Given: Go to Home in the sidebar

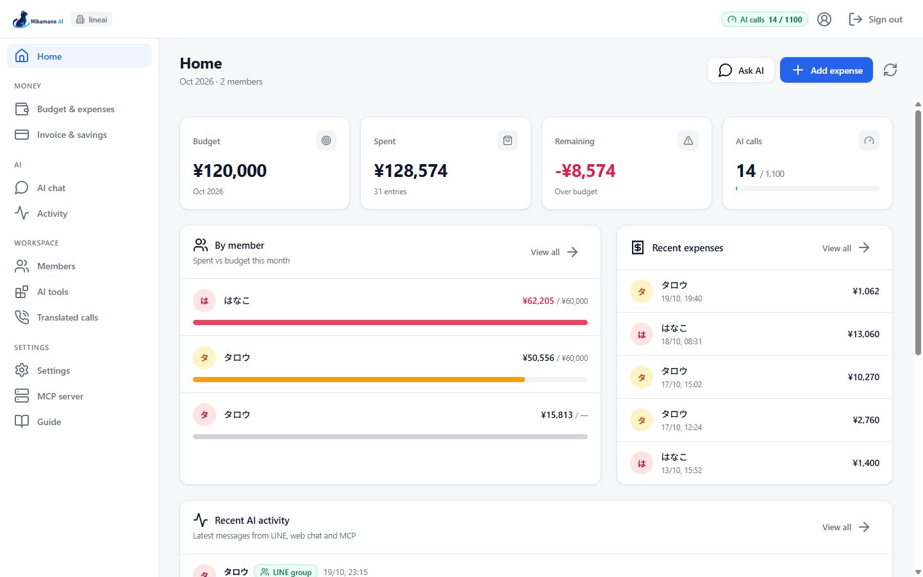Looking at the screenshot, I should 79,56.
